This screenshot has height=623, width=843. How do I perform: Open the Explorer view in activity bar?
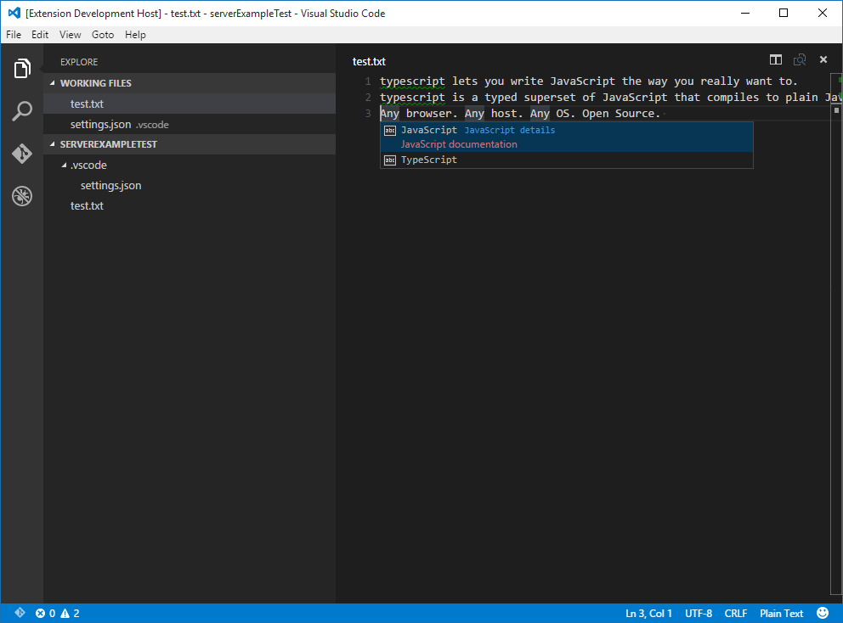click(x=22, y=69)
